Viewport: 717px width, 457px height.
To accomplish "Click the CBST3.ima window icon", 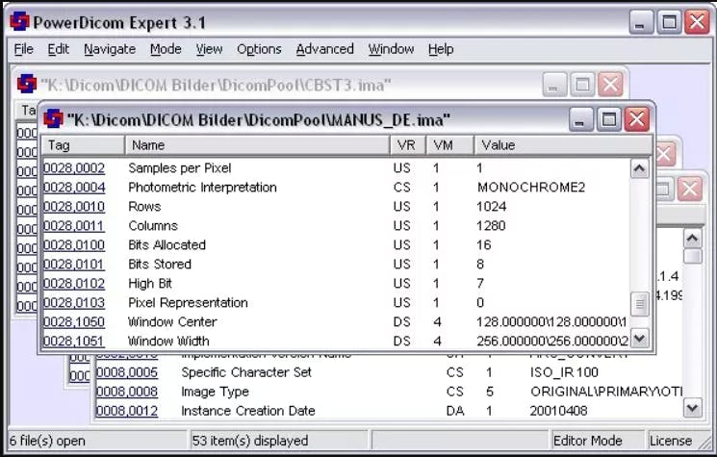I will pyautogui.click(x=27, y=84).
